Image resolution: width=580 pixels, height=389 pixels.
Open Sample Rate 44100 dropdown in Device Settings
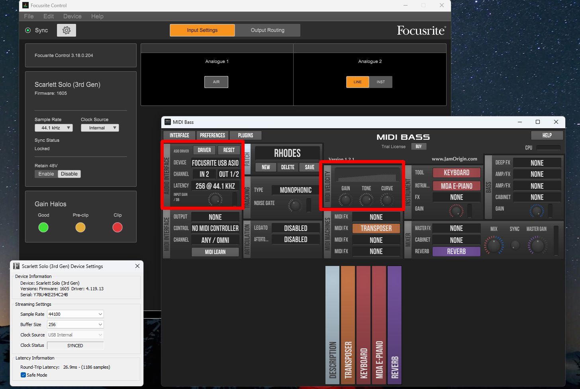[x=75, y=314]
